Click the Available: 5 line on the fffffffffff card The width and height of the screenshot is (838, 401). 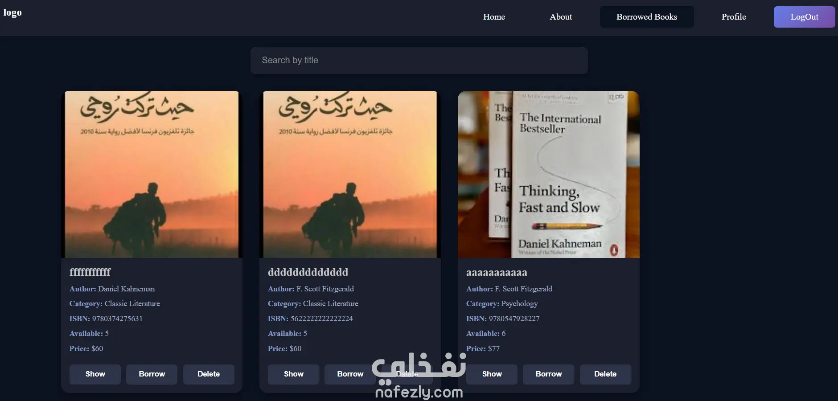89,333
